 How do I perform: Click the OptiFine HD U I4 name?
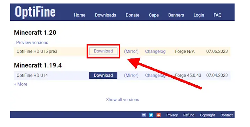(32, 75)
